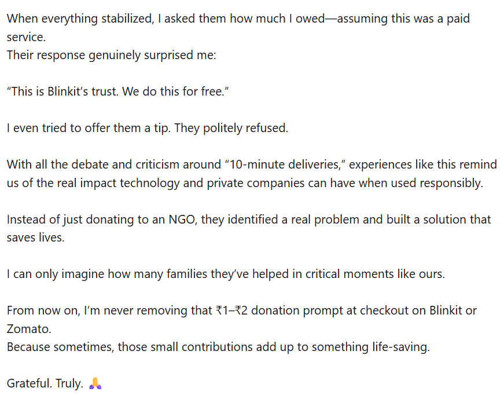This screenshot has width=504, height=395.
Task: Click the "Grateful. Truly." text
Action: 45,383
